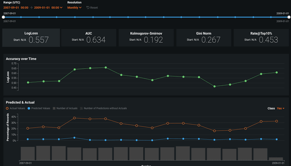This screenshot has height=166, width=291.
Task: Click the Predicted & Actual heading
Action: [x=20, y=102]
